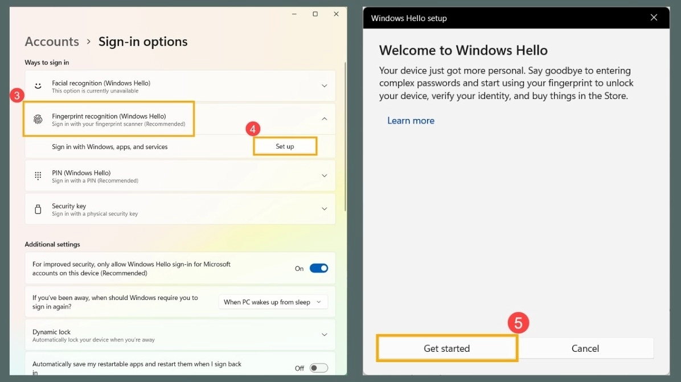Enable automatically save restartable apps toggle
The image size is (681, 382).
pyautogui.click(x=319, y=368)
